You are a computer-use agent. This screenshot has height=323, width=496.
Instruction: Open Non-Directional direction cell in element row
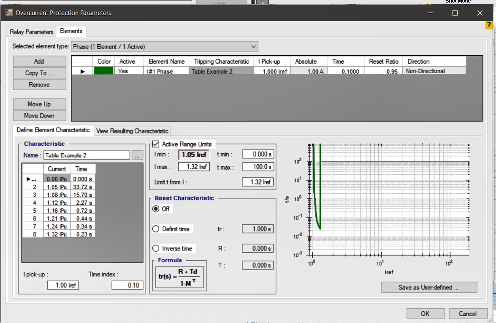coord(434,71)
